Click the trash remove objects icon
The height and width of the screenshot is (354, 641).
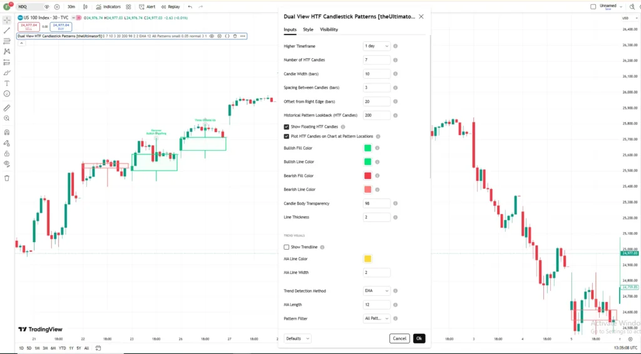[x=7, y=178]
